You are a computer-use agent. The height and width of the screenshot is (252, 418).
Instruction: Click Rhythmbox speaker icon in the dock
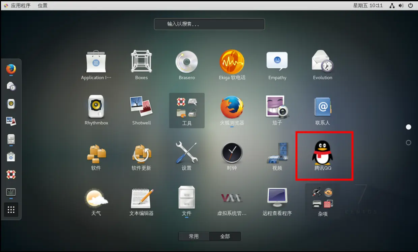pos(11,104)
